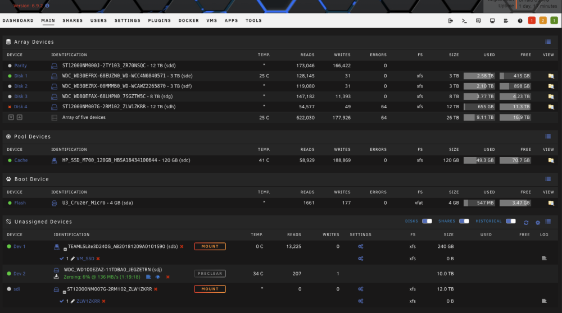Browse Disk 4 folder view icon
Image resolution: width=562 pixels, height=313 pixels.
click(x=551, y=107)
